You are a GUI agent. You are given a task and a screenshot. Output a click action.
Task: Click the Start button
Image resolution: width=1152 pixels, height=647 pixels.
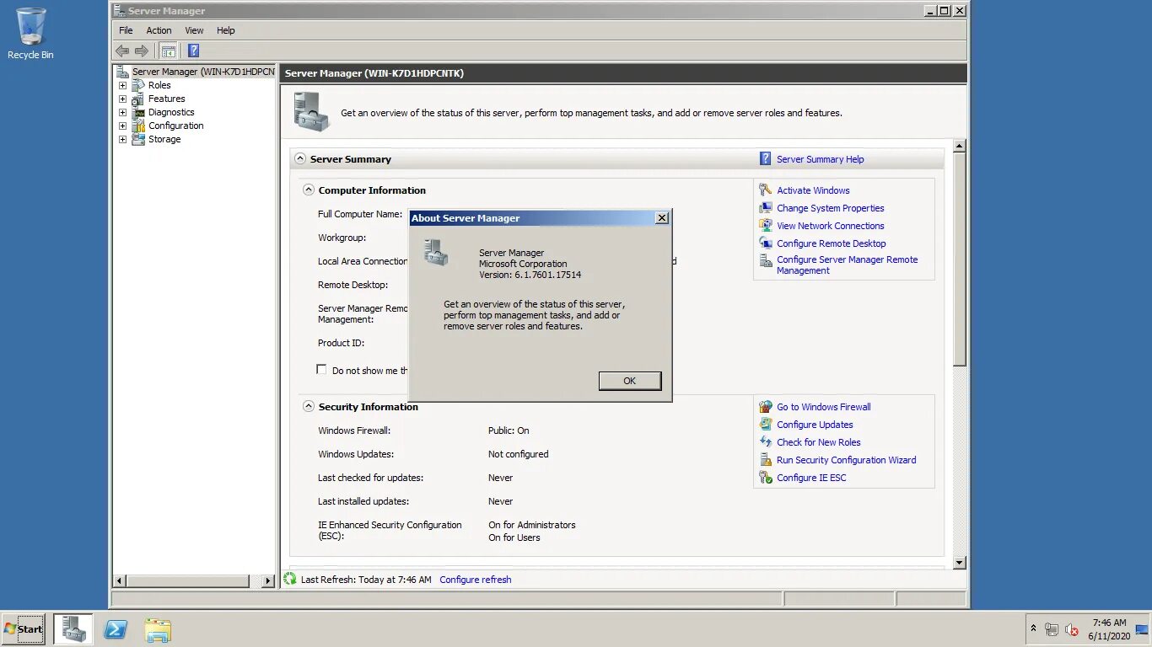click(x=24, y=629)
